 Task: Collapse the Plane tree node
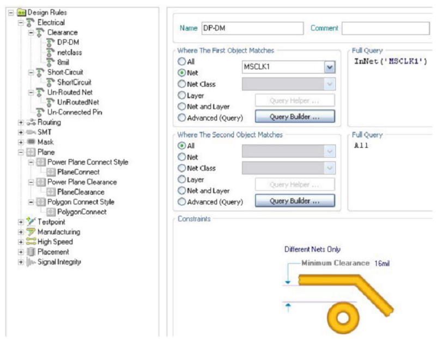[x=21, y=152]
